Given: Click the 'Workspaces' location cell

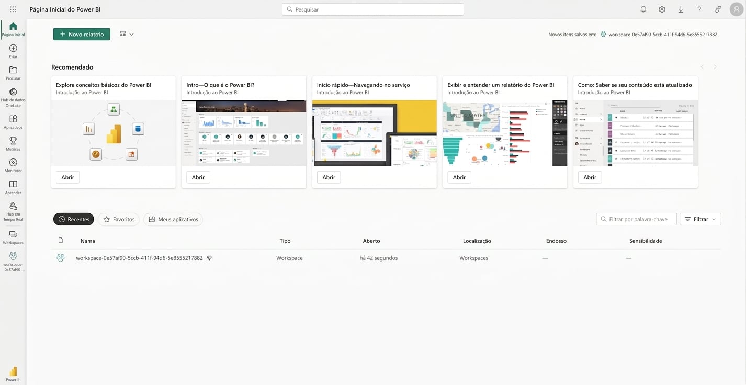Looking at the screenshot, I should (474, 258).
